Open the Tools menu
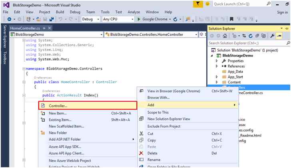The height and width of the screenshot is (168, 291). 105,12
